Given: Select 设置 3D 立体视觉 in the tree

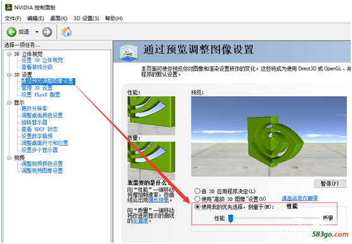Looking at the screenshot, I should [x=42, y=60].
